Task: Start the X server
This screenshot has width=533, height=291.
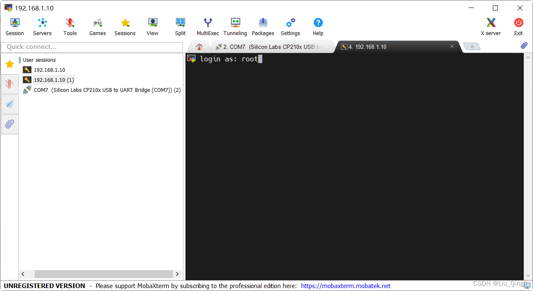Action: pos(491,27)
